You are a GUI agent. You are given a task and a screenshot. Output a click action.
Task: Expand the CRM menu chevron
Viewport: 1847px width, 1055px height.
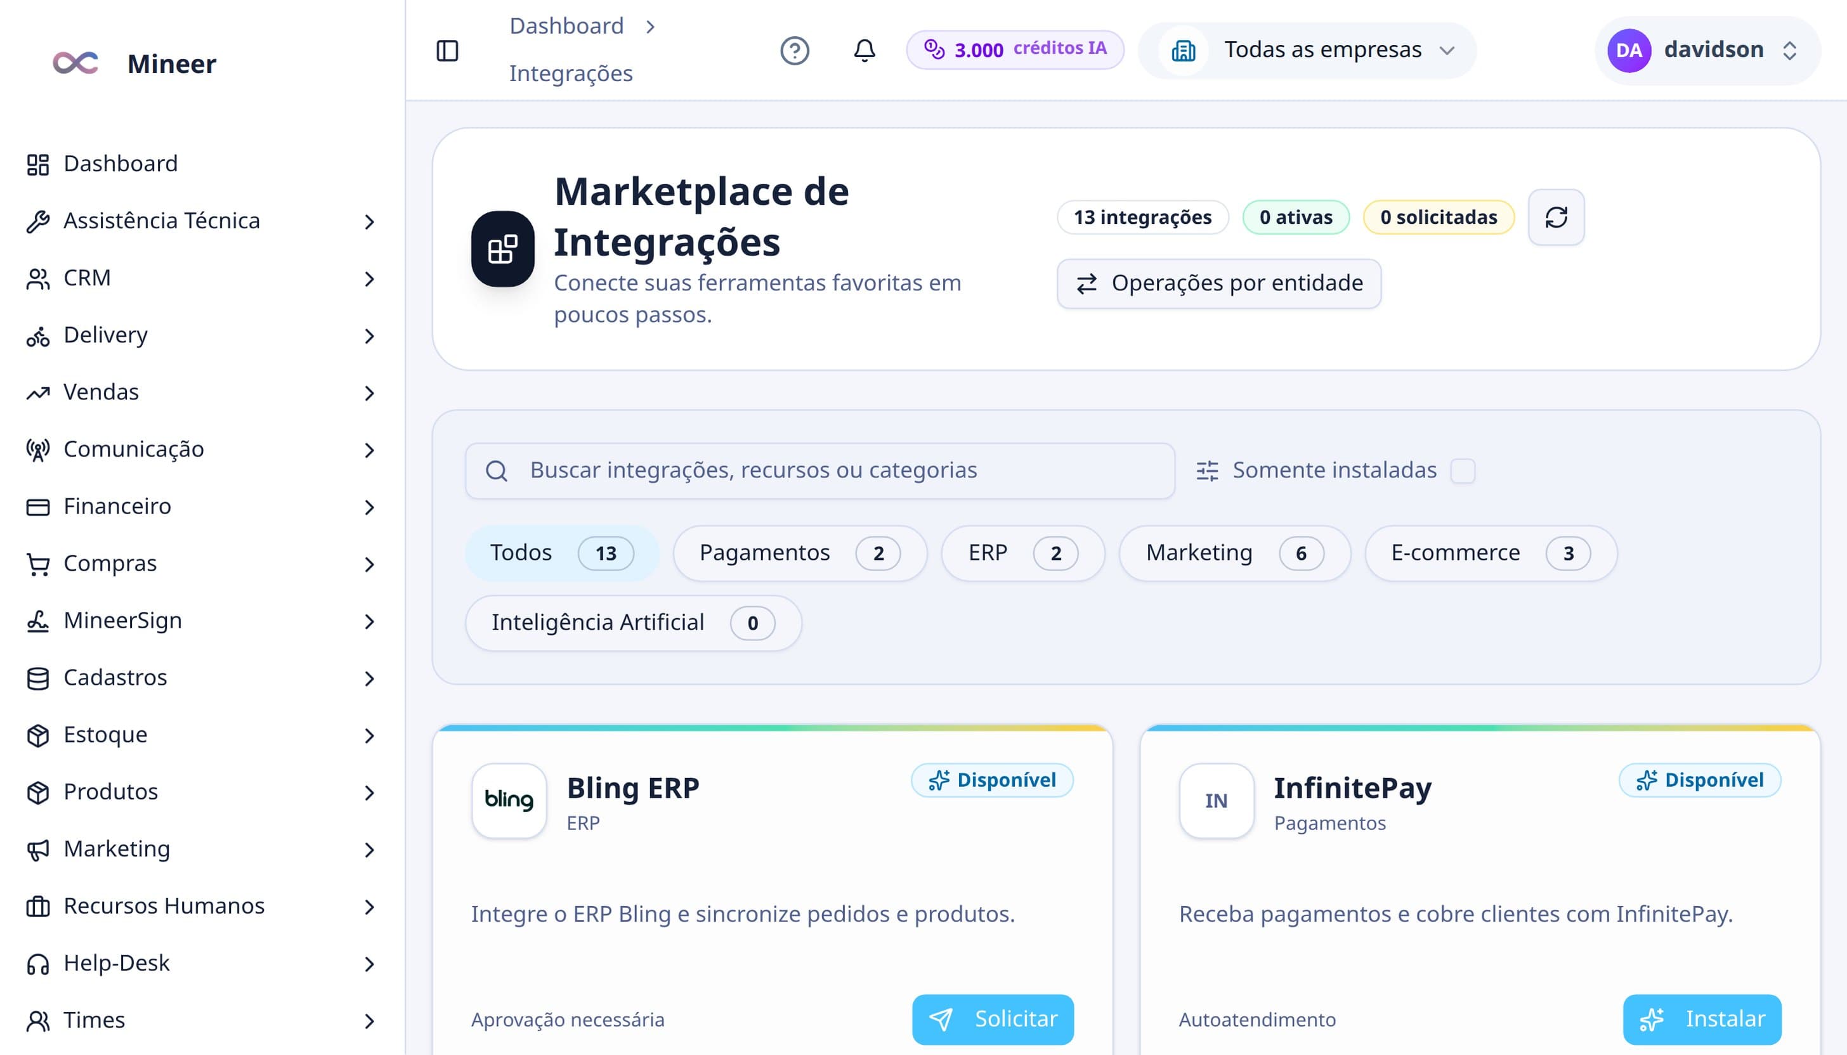pyautogui.click(x=369, y=279)
